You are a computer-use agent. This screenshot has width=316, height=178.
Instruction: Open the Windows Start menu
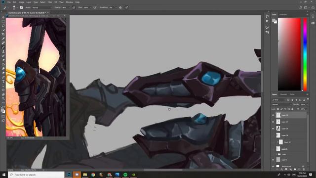[x=4, y=175]
